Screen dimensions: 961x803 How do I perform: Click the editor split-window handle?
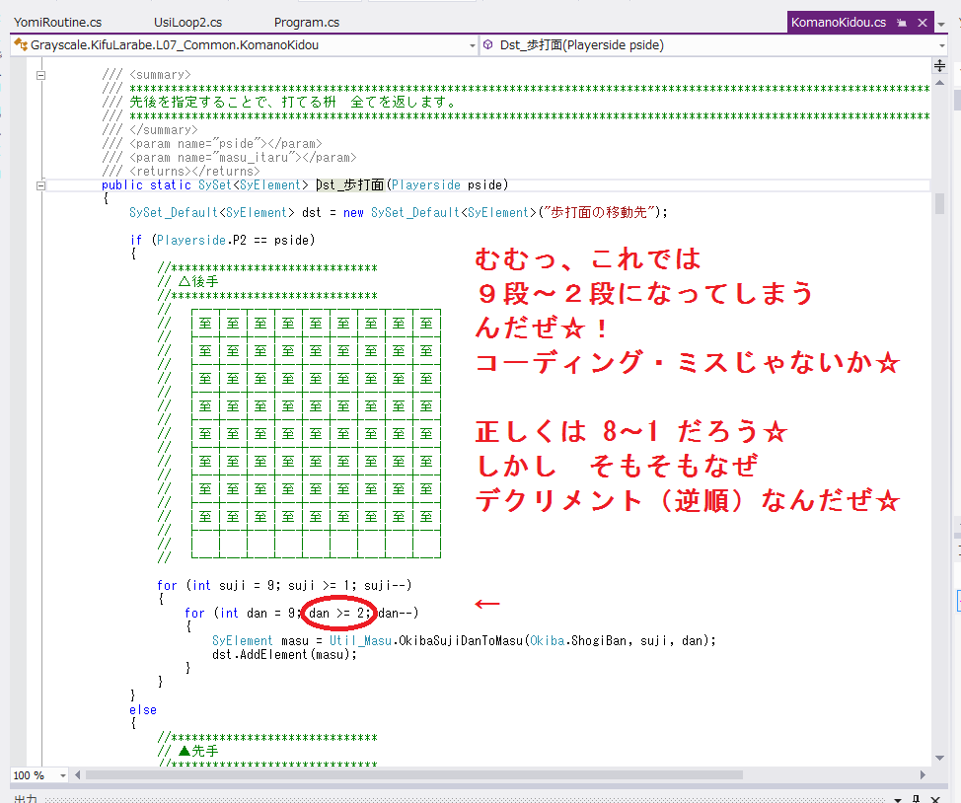point(939,65)
